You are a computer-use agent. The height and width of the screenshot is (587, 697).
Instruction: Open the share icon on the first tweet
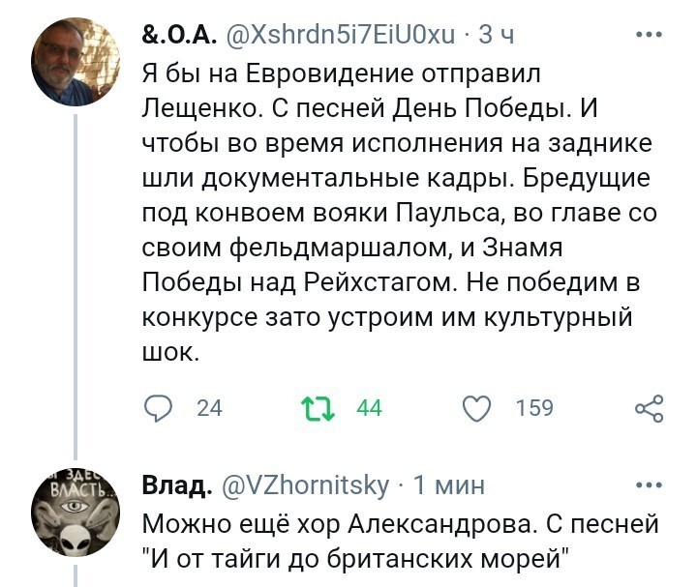(650, 408)
